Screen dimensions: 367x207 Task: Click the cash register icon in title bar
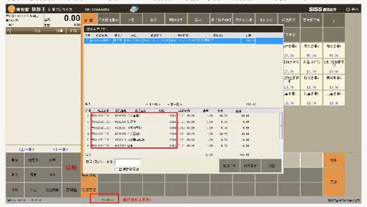[134, 9]
